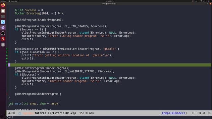Click on GLchar ErrorLog[1024] declaration
The image size is (212, 119).
point(40,13)
